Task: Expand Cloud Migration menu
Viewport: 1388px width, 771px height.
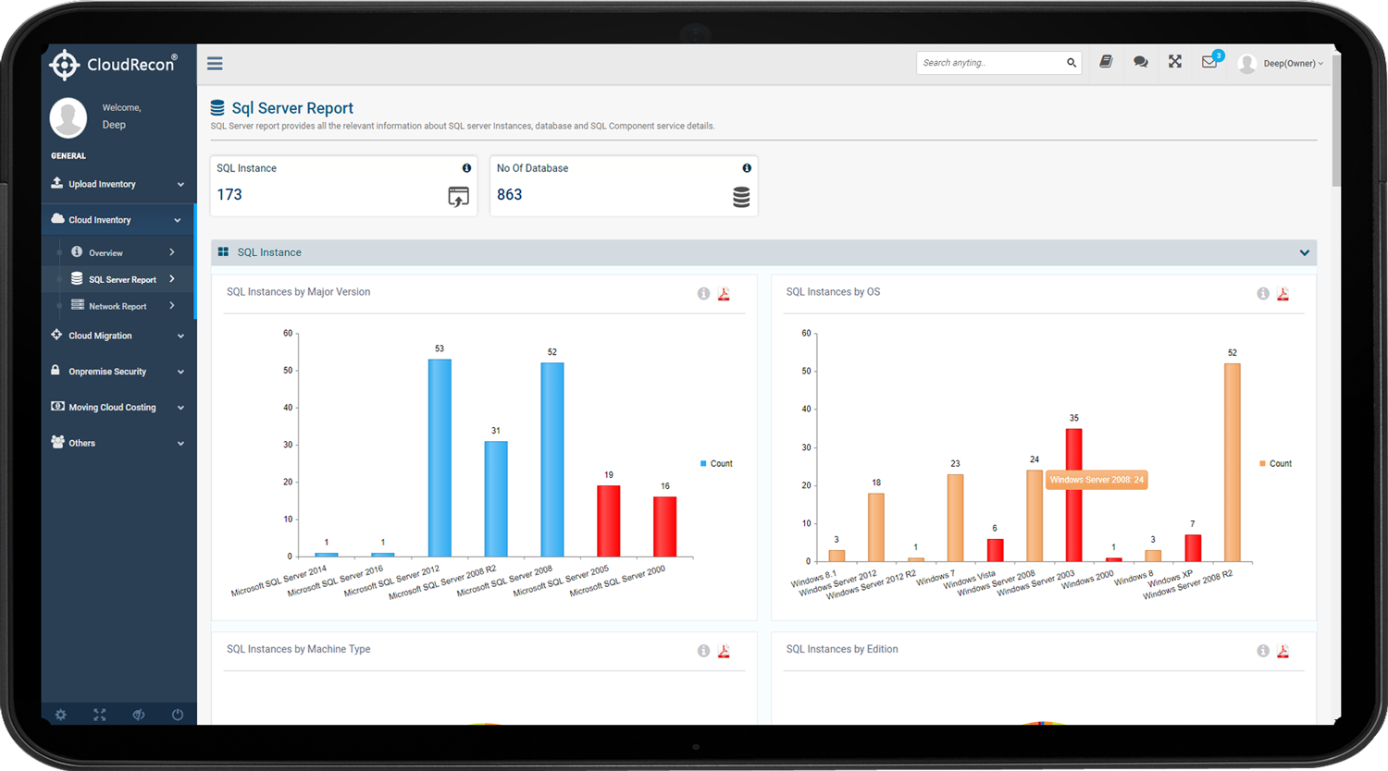Action: pos(118,336)
